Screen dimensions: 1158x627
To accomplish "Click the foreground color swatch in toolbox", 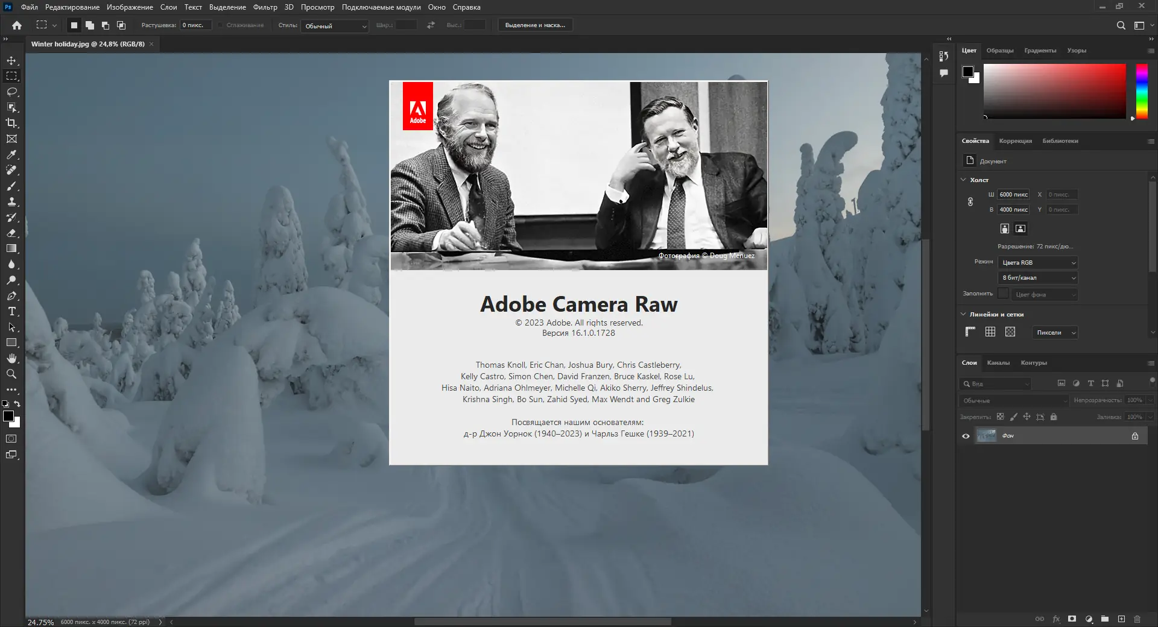I will click(8, 416).
